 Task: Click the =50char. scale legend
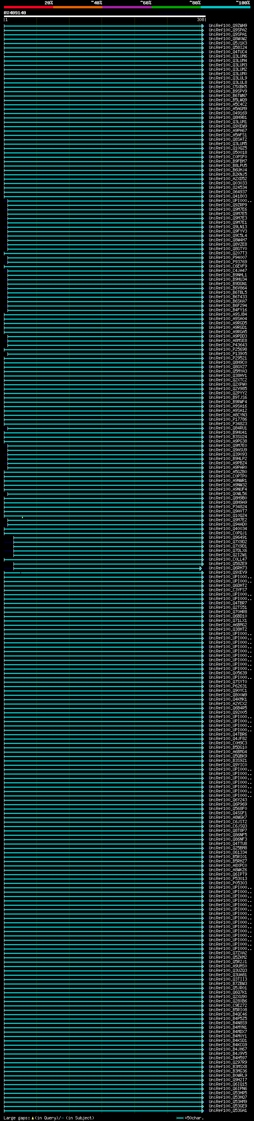tap(190, 1117)
